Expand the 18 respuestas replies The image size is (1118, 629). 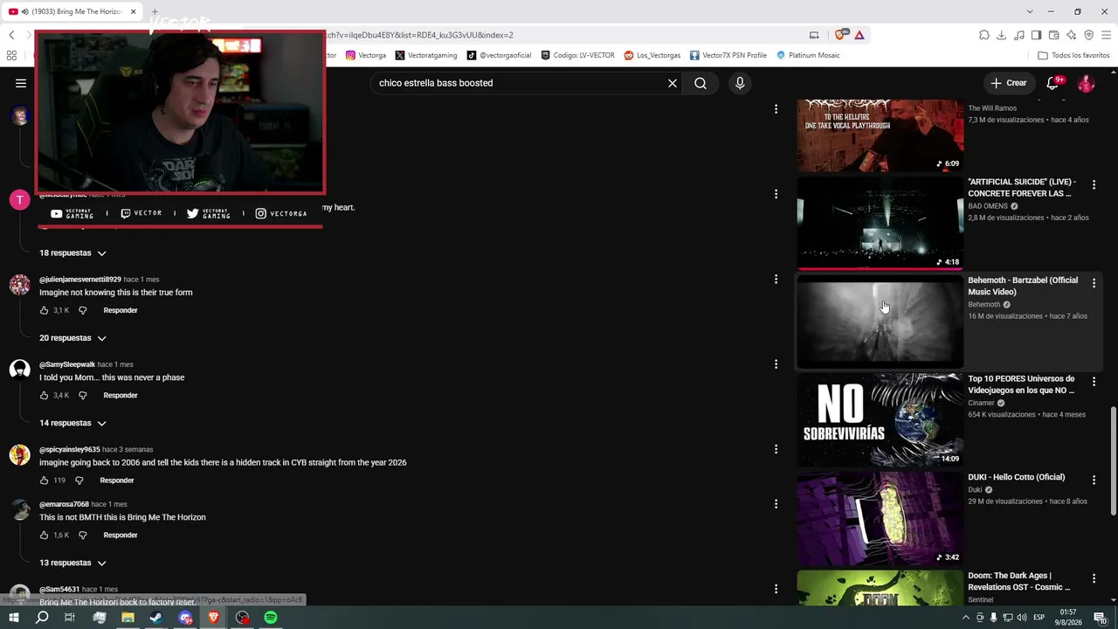point(72,253)
